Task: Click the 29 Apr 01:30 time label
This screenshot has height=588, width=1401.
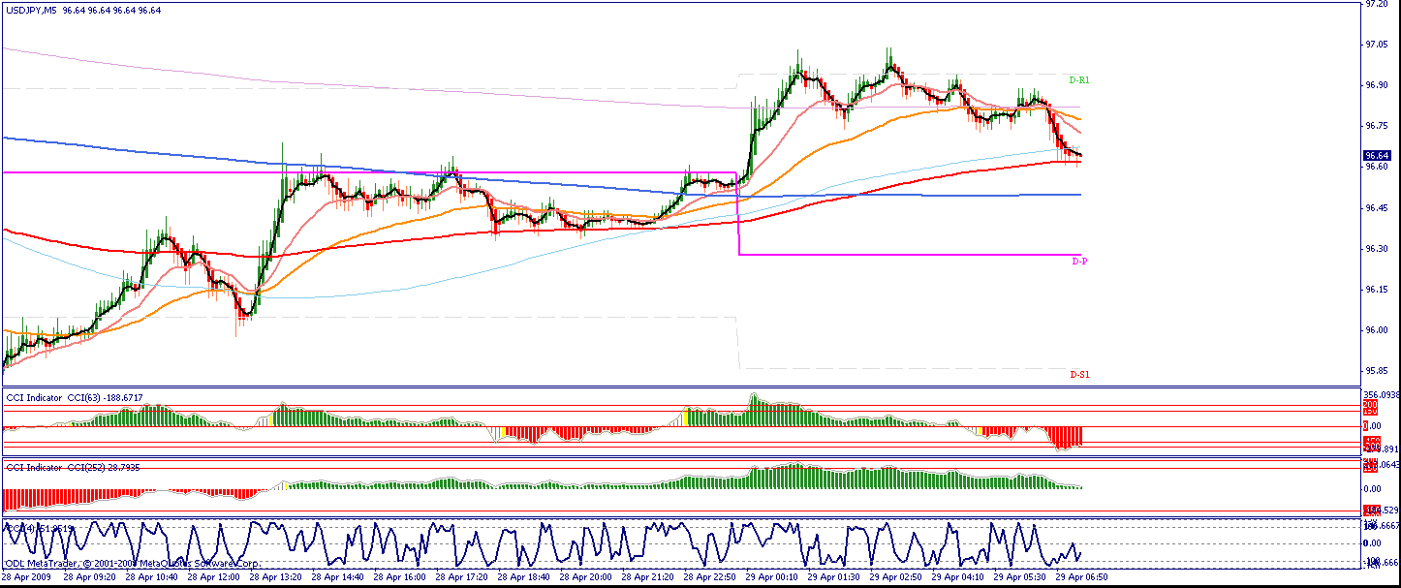Action: pyautogui.click(x=833, y=577)
